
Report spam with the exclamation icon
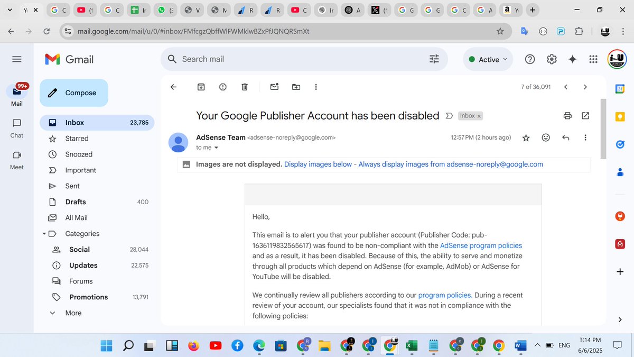223,87
